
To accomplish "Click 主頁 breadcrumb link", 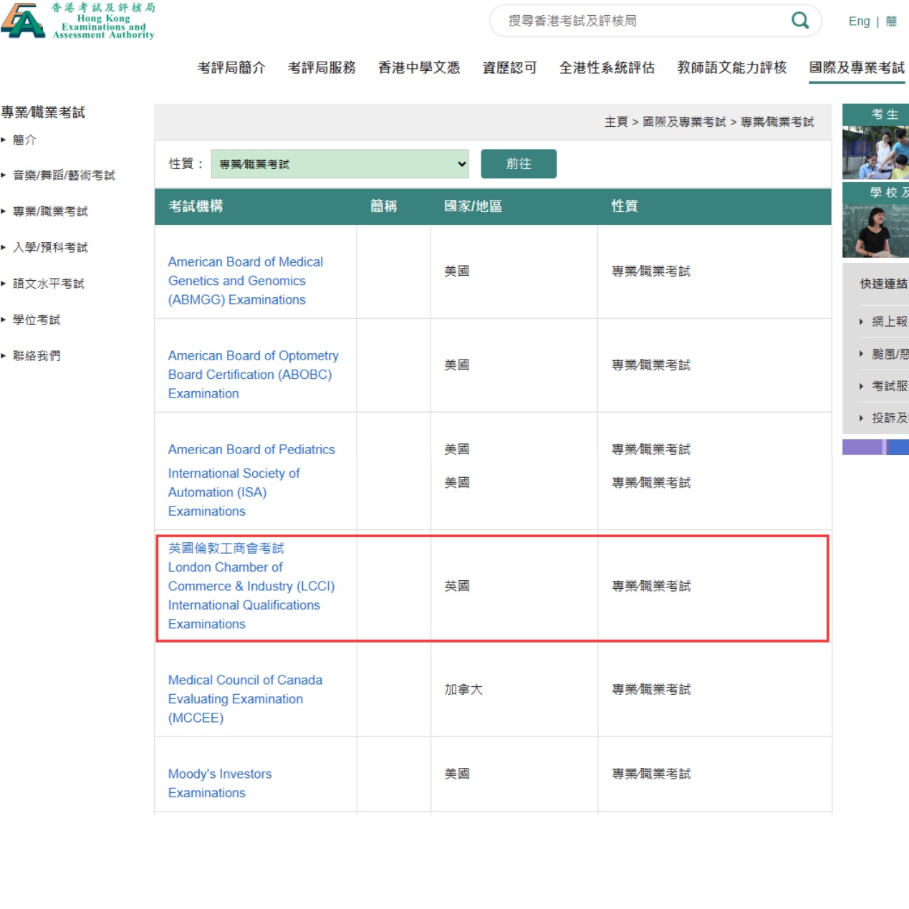I will tap(616, 122).
